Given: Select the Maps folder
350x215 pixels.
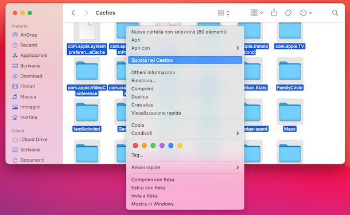Looking at the screenshot, I should [290, 115].
